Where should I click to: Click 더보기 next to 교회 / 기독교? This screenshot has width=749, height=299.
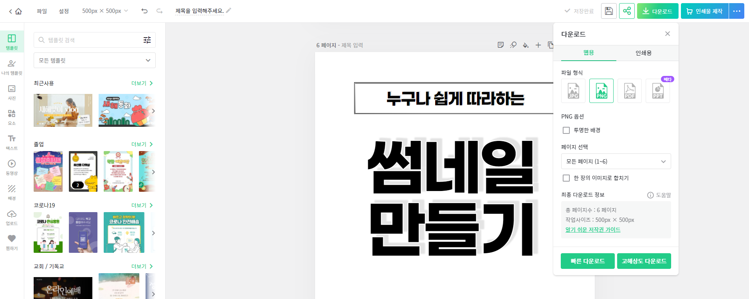click(x=142, y=266)
